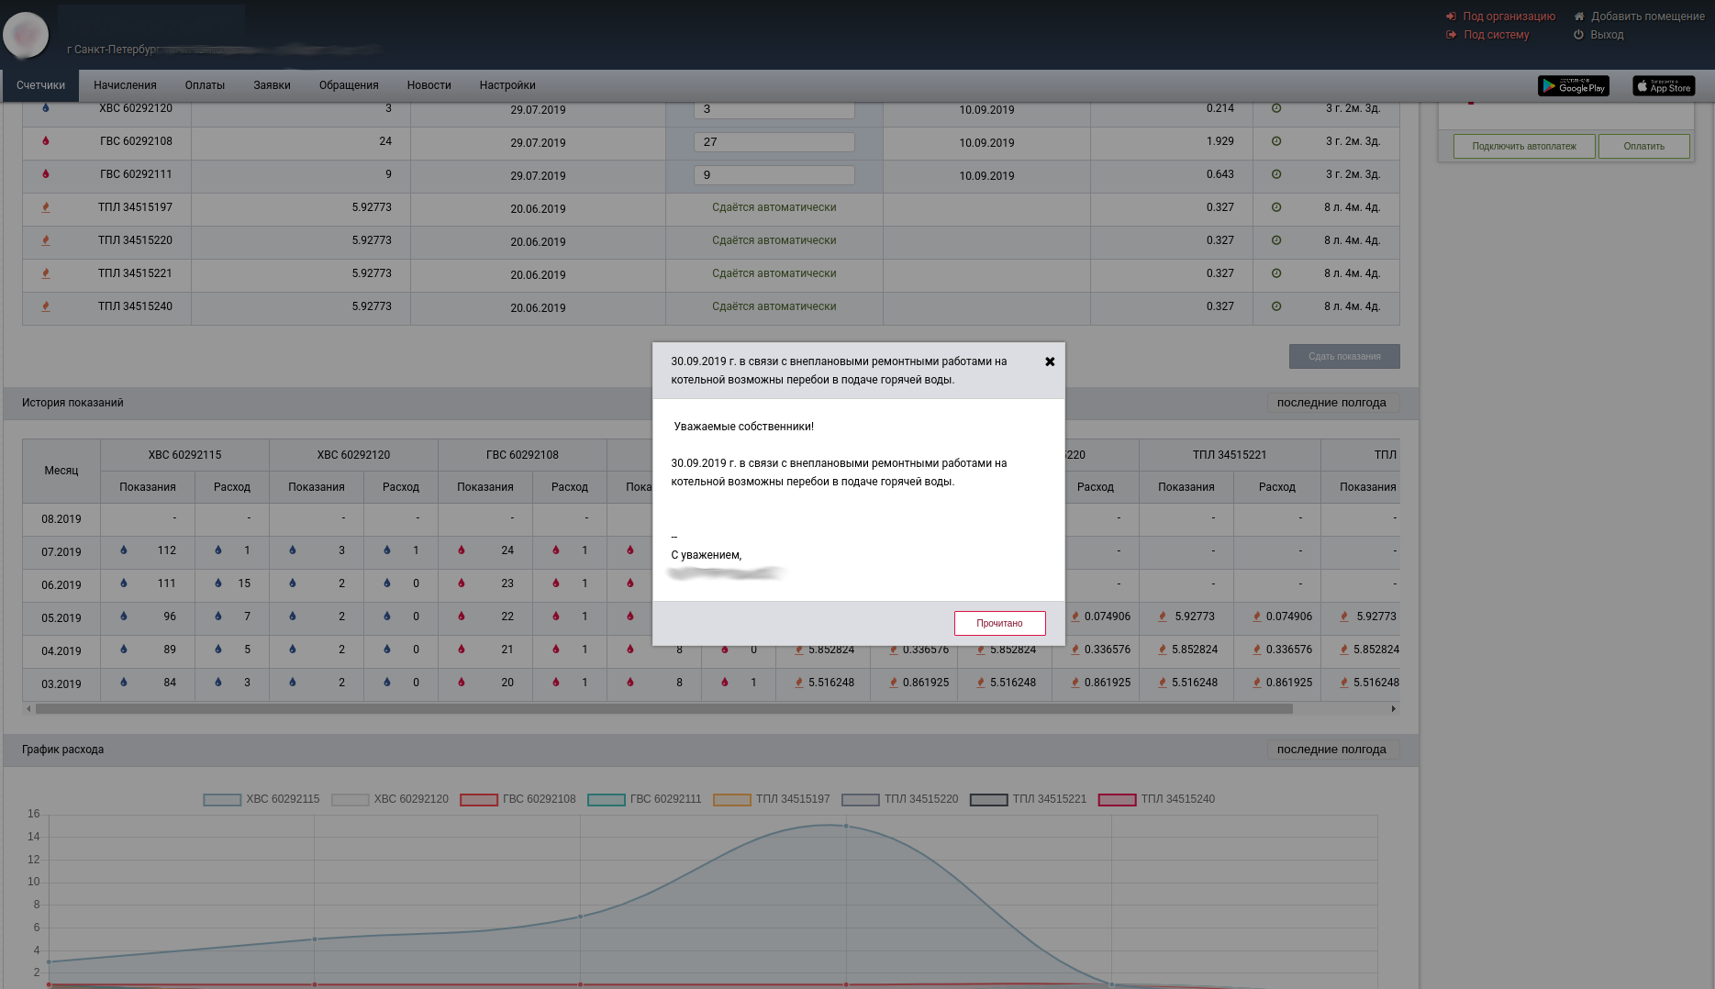
Task: Click Добавить помещение link
Action: [1647, 17]
